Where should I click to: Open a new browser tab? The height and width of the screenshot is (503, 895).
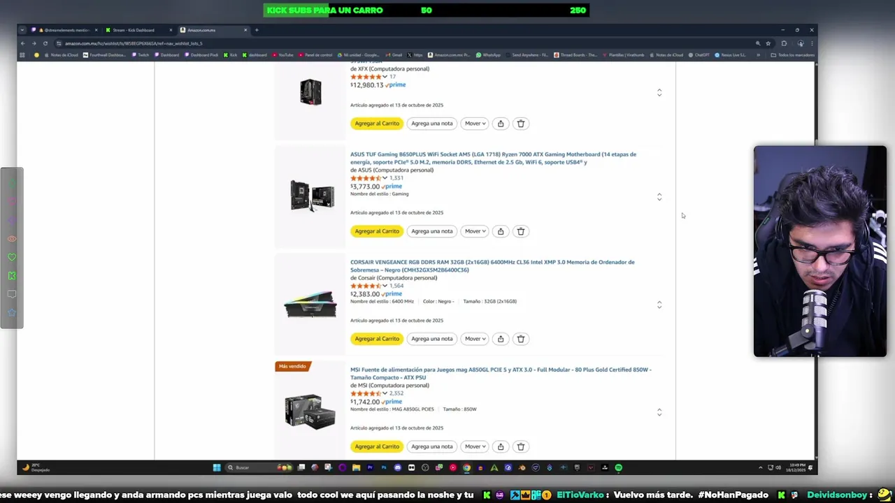click(257, 30)
